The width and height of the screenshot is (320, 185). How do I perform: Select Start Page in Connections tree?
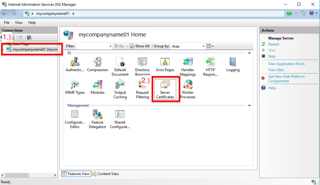click(x=21, y=44)
